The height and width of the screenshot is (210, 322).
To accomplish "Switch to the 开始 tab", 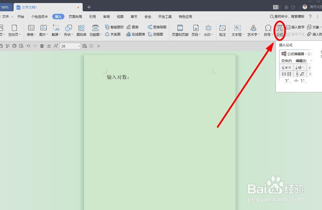I will point(21,17).
